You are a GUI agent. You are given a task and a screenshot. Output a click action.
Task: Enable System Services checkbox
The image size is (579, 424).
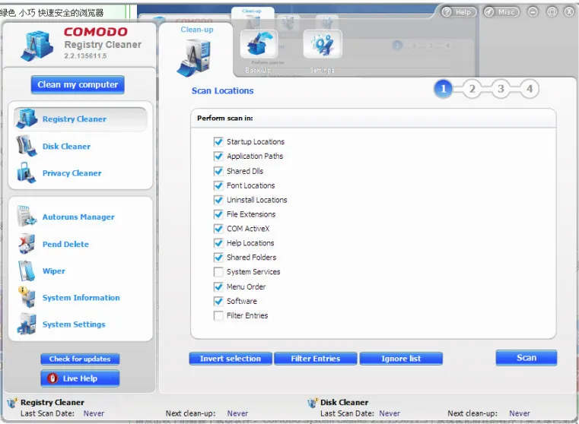coord(218,272)
